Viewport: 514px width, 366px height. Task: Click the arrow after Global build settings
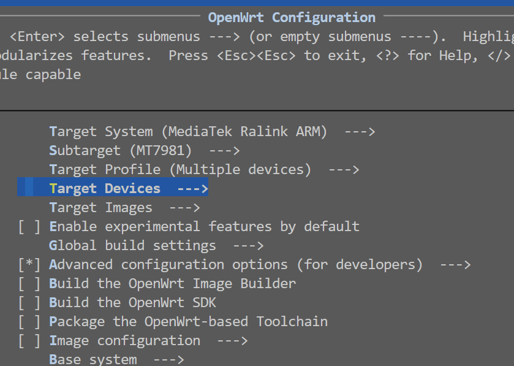249,246
